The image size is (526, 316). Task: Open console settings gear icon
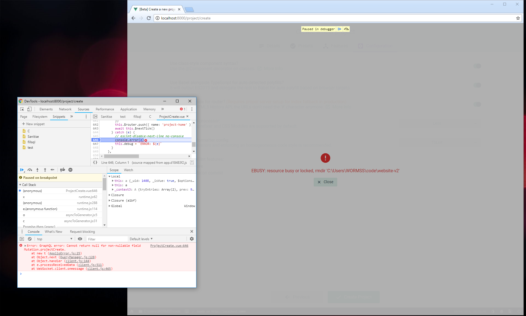191,239
